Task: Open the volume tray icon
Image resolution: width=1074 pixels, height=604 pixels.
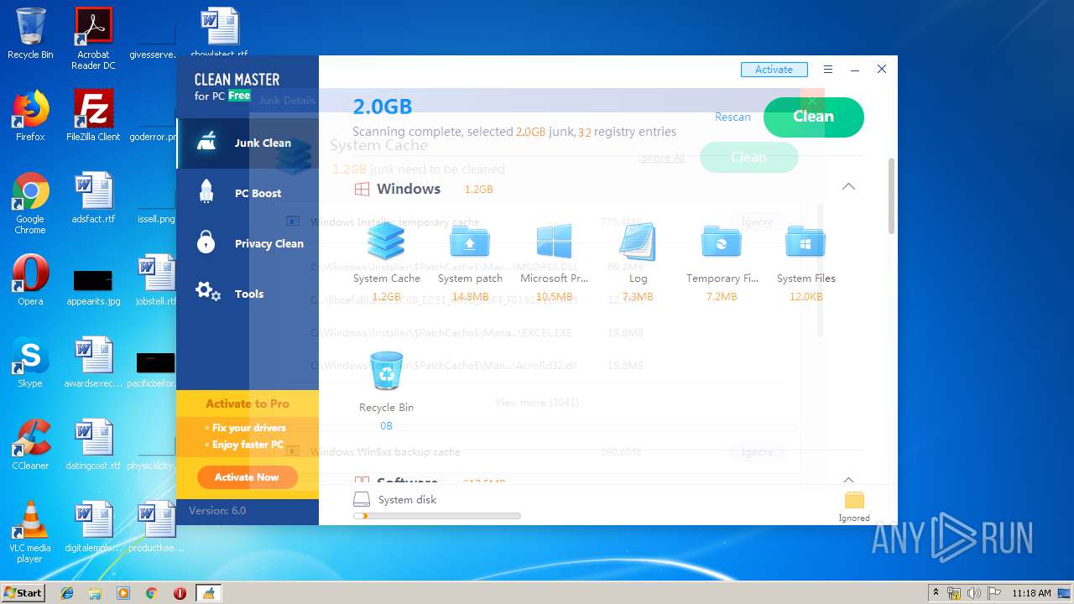Action: click(974, 593)
